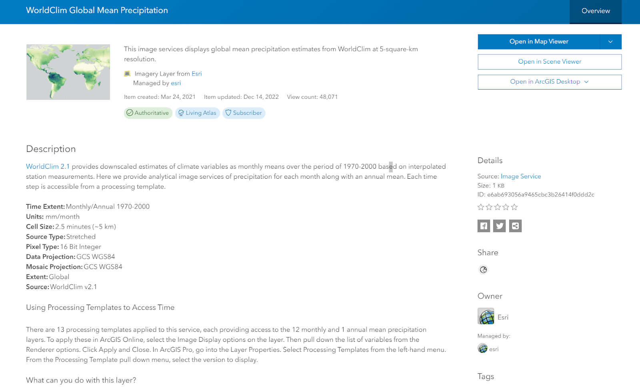
Task: Click the 'View count: 48,071' text
Action: coord(312,97)
